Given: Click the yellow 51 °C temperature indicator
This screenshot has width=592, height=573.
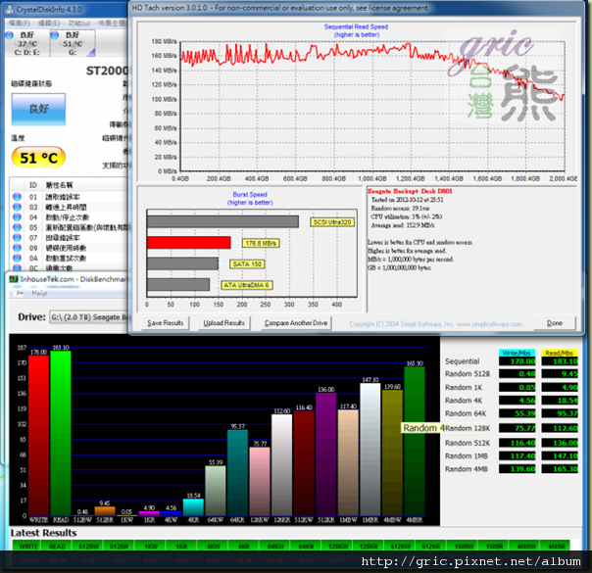Looking at the screenshot, I should tap(38, 158).
